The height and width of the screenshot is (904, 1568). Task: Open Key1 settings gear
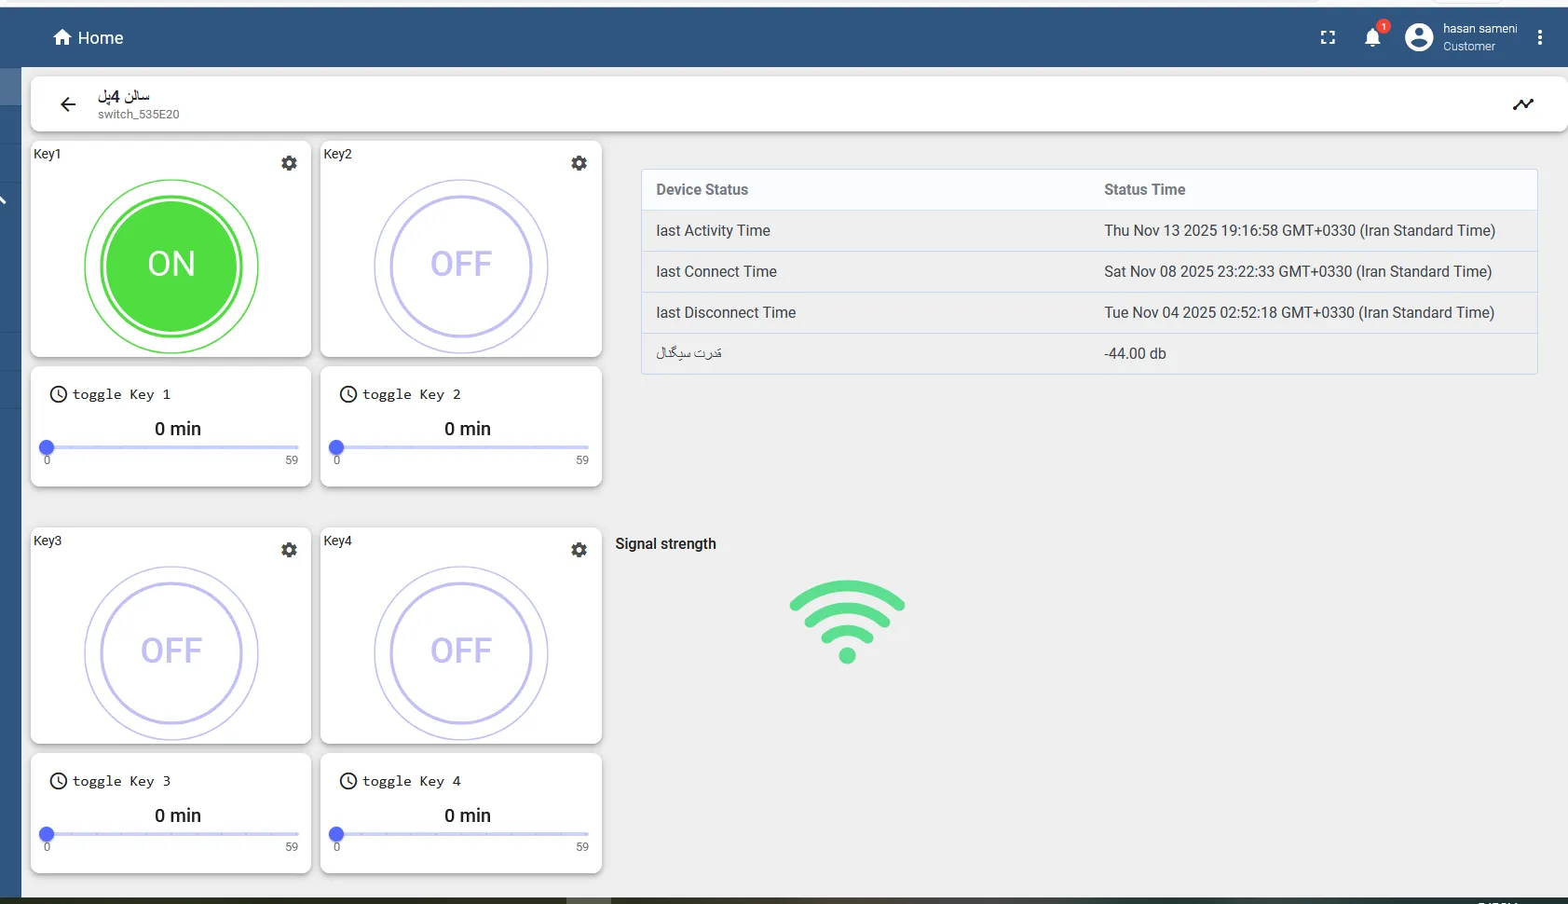point(289,163)
